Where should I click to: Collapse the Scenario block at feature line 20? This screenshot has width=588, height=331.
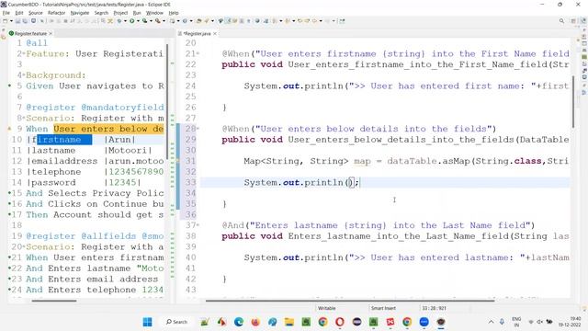pos(24,247)
